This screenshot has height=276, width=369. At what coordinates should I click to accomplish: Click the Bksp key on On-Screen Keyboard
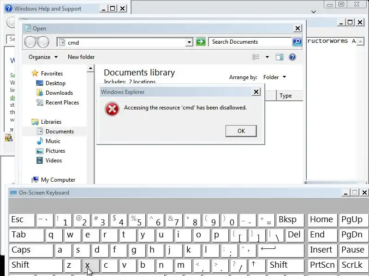[291, 220]
